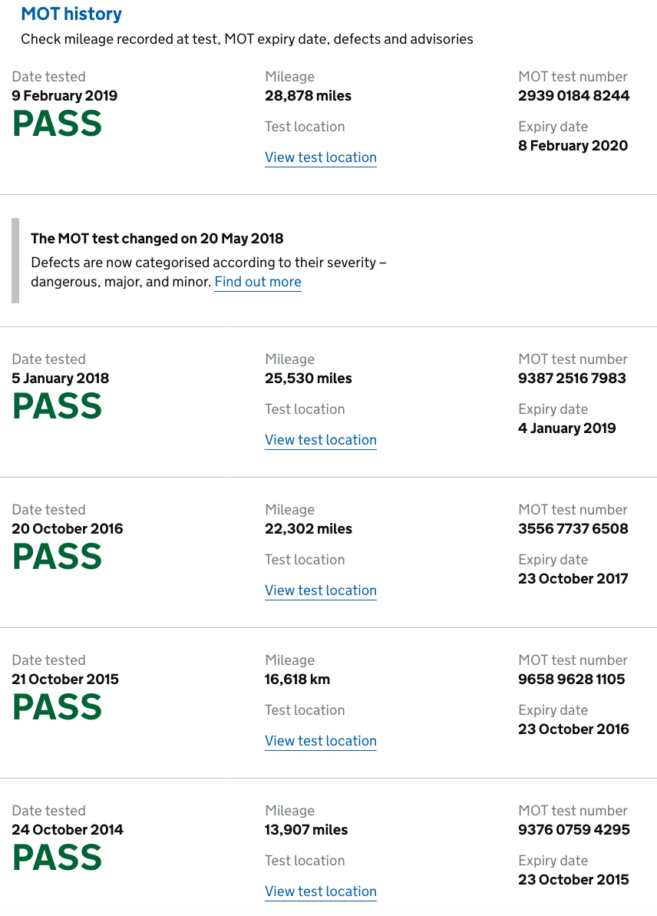
Task: Click MOT test number 2939 0184 8244
Action: coord(574,96)
